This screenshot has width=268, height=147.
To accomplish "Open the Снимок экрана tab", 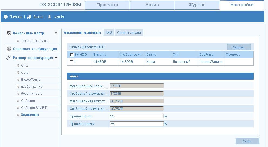I will click(129, 32).
